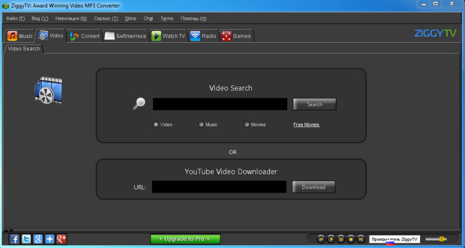The image size is (465, 248).
Task: Stop playback with the stop button
Action: pos(351,239)
